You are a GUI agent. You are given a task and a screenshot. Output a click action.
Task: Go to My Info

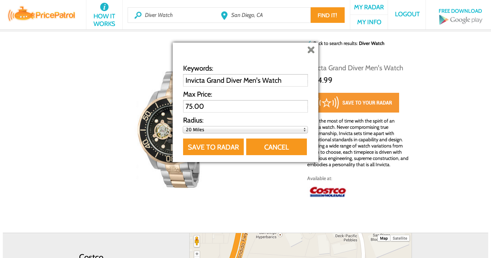tap(369, 22)
